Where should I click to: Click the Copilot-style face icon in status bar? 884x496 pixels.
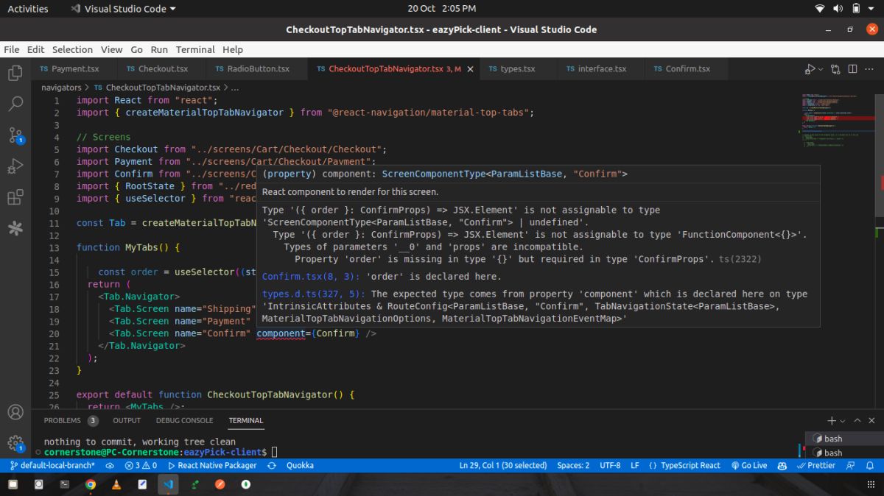pos(782,465)
